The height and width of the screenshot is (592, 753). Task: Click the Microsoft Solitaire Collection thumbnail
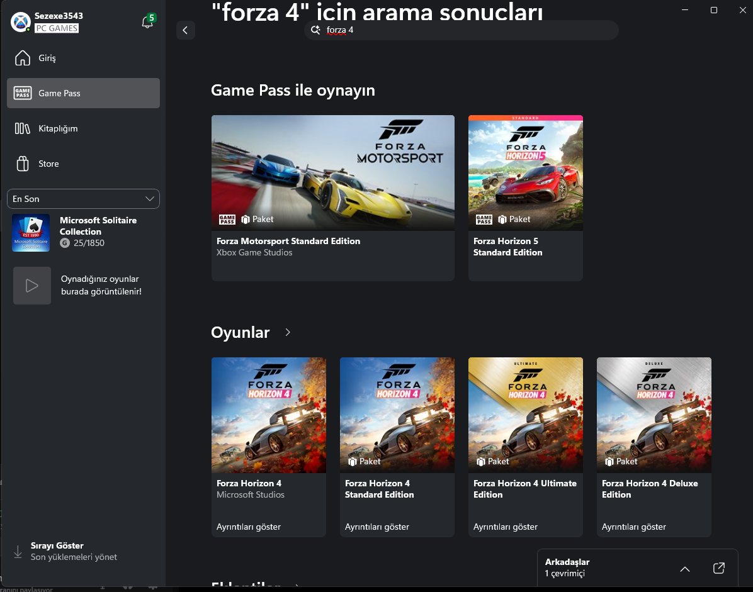pos(31,233)
